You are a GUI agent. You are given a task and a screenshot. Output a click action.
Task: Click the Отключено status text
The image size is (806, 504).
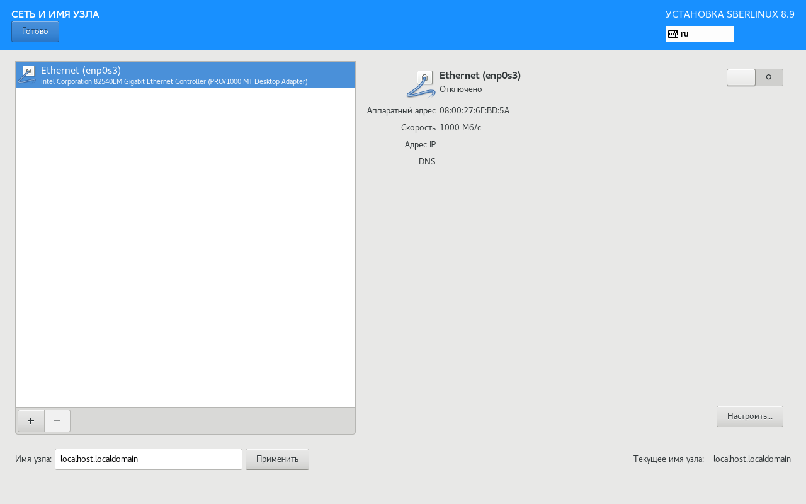click(x=460, y=89)
